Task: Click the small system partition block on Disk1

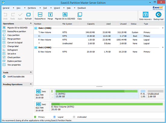Action: coord(52,94)
